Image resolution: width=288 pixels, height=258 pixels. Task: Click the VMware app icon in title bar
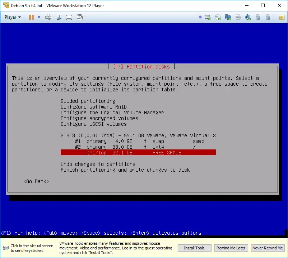[6, 5]
